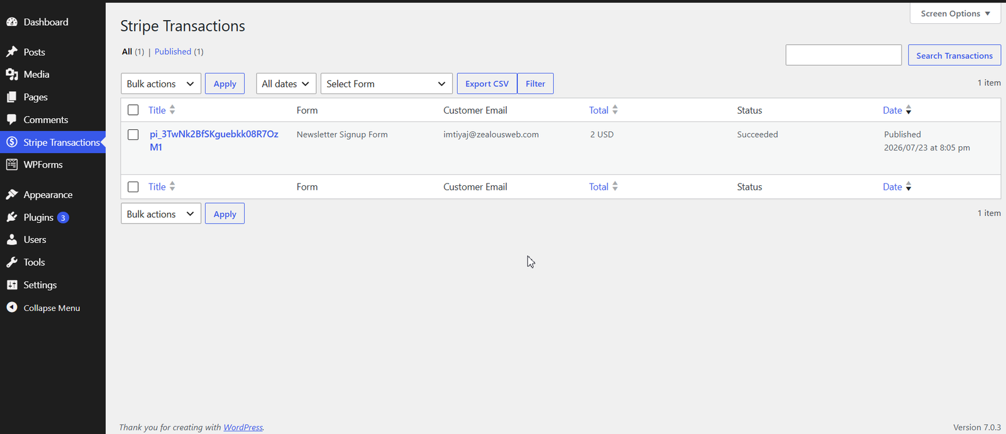Screen dimensions: 1006x434
Task: Click the email imtiyaj@zealousweb.com
Action: tap(491, 134)
